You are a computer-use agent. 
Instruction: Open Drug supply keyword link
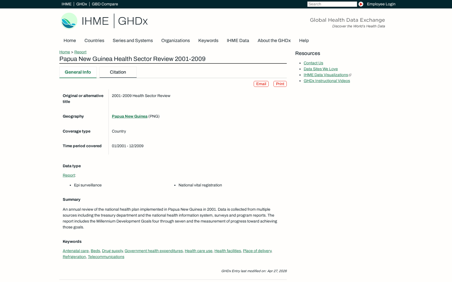tap(112, 251)
